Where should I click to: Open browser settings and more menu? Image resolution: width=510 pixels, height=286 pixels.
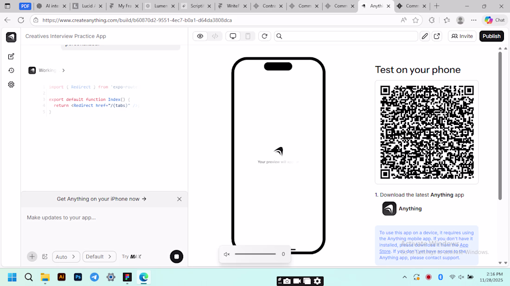pos(473,20)
